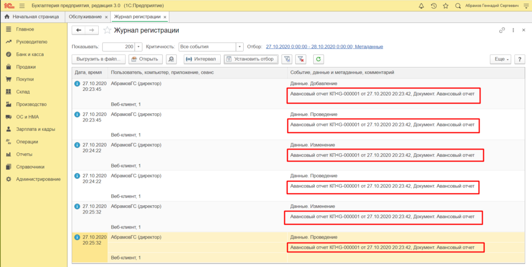Click the find magnifier toolbar button
Image resolution: width=532 pixels, height=267 pixels.
(x=171, y=59)
